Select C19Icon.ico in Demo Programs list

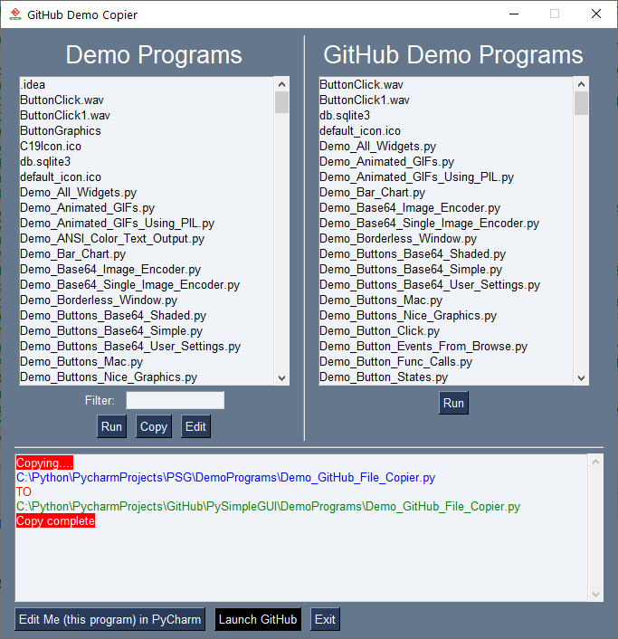point(147,147)
